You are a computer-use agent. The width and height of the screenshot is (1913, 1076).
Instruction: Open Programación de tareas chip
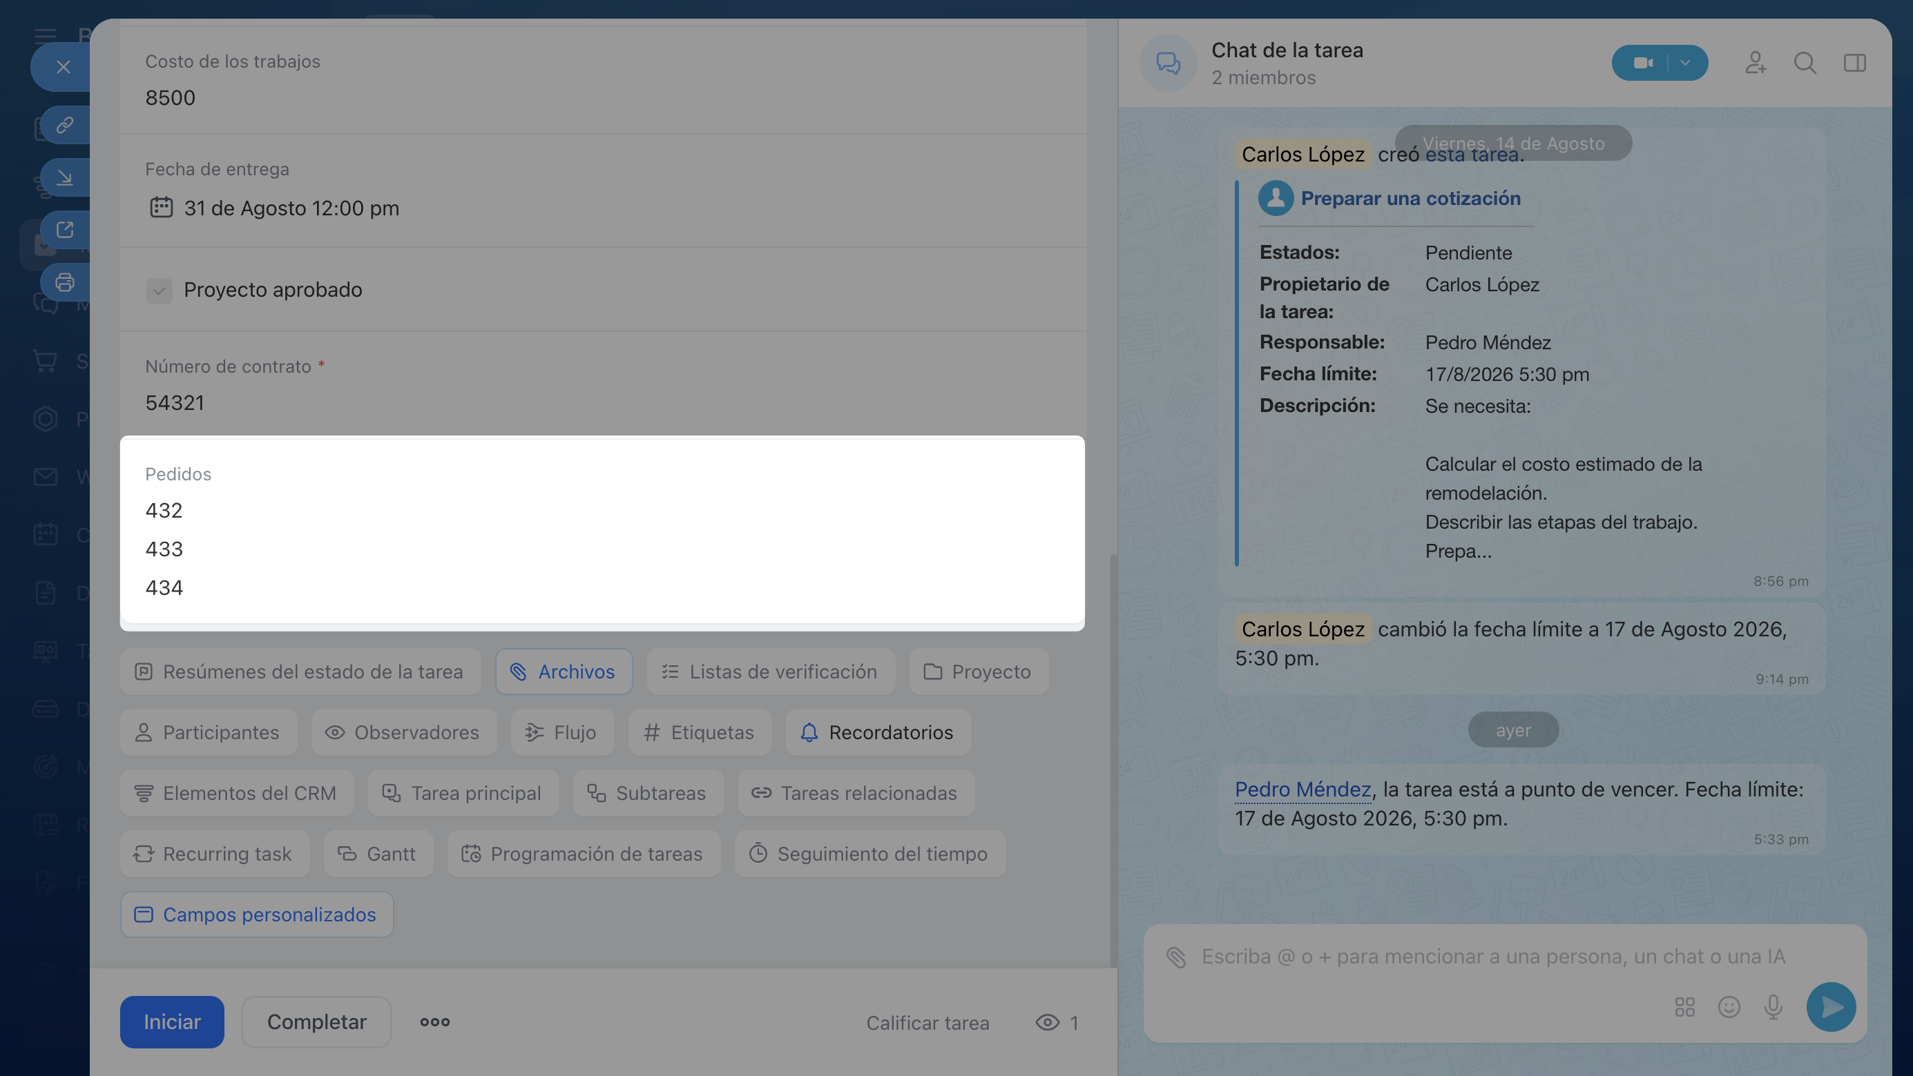[x=584, y=854]
